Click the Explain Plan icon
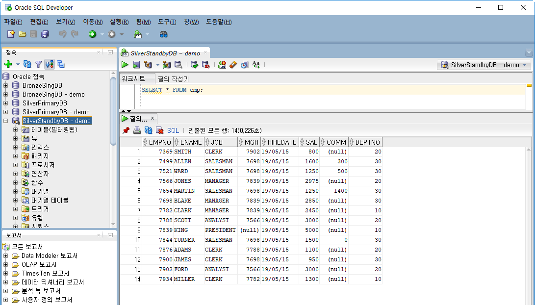Viewport: 535px width, 305px height. (x=148, y=64)
